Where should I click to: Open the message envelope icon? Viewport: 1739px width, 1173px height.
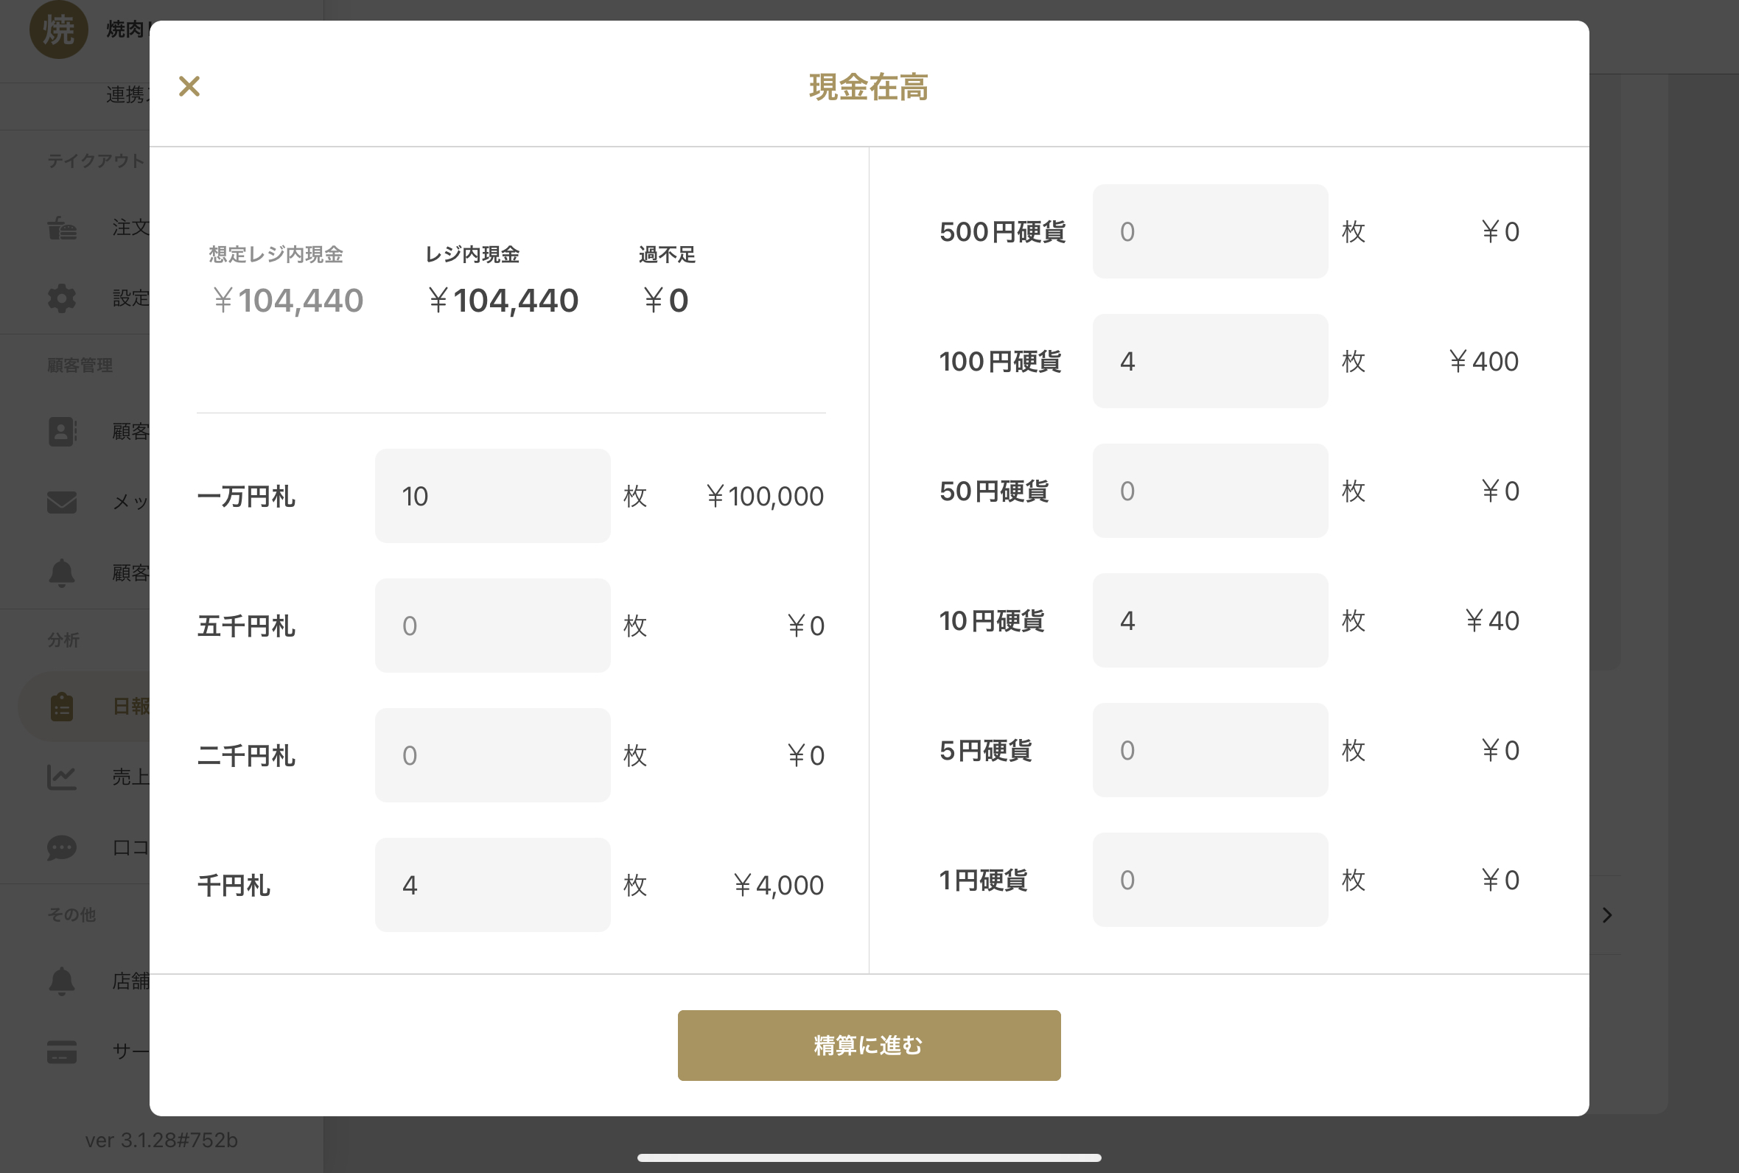(62, 502)
